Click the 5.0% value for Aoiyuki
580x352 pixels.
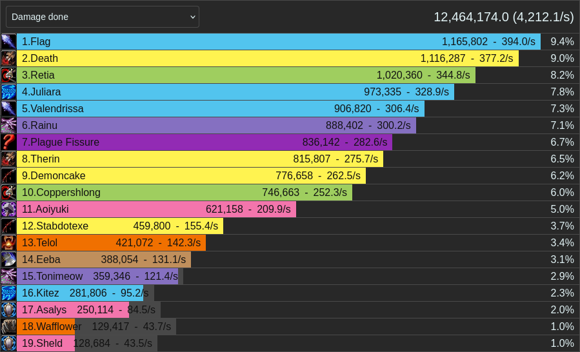click(x=562, y=210)
